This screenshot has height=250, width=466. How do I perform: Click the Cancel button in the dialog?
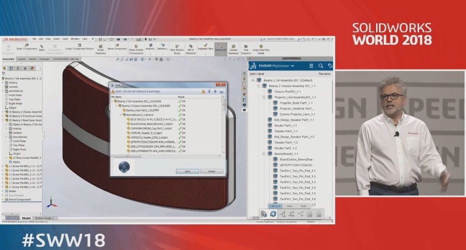pyautogui.click(x=212, y=171)
